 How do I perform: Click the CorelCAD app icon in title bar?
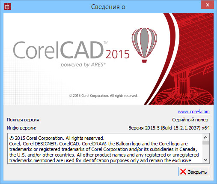point(8,7)
